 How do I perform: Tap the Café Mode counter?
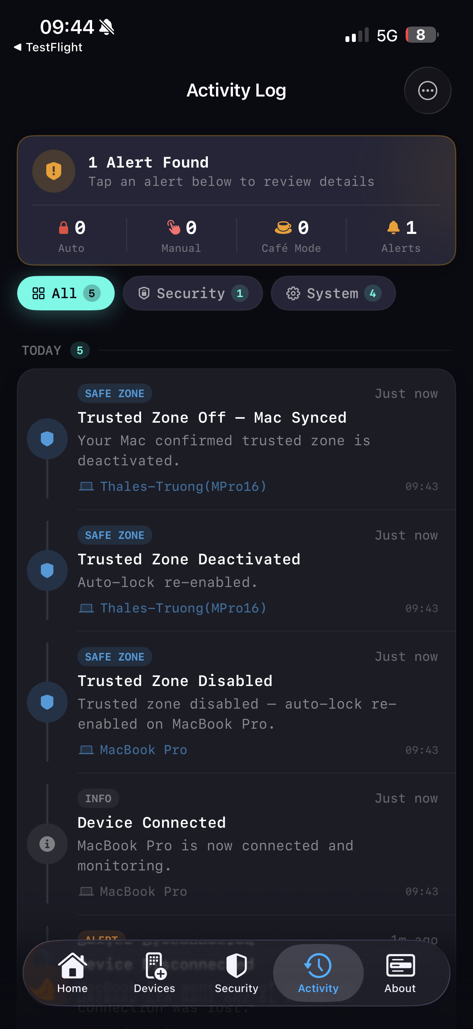(x=292, y=236)
